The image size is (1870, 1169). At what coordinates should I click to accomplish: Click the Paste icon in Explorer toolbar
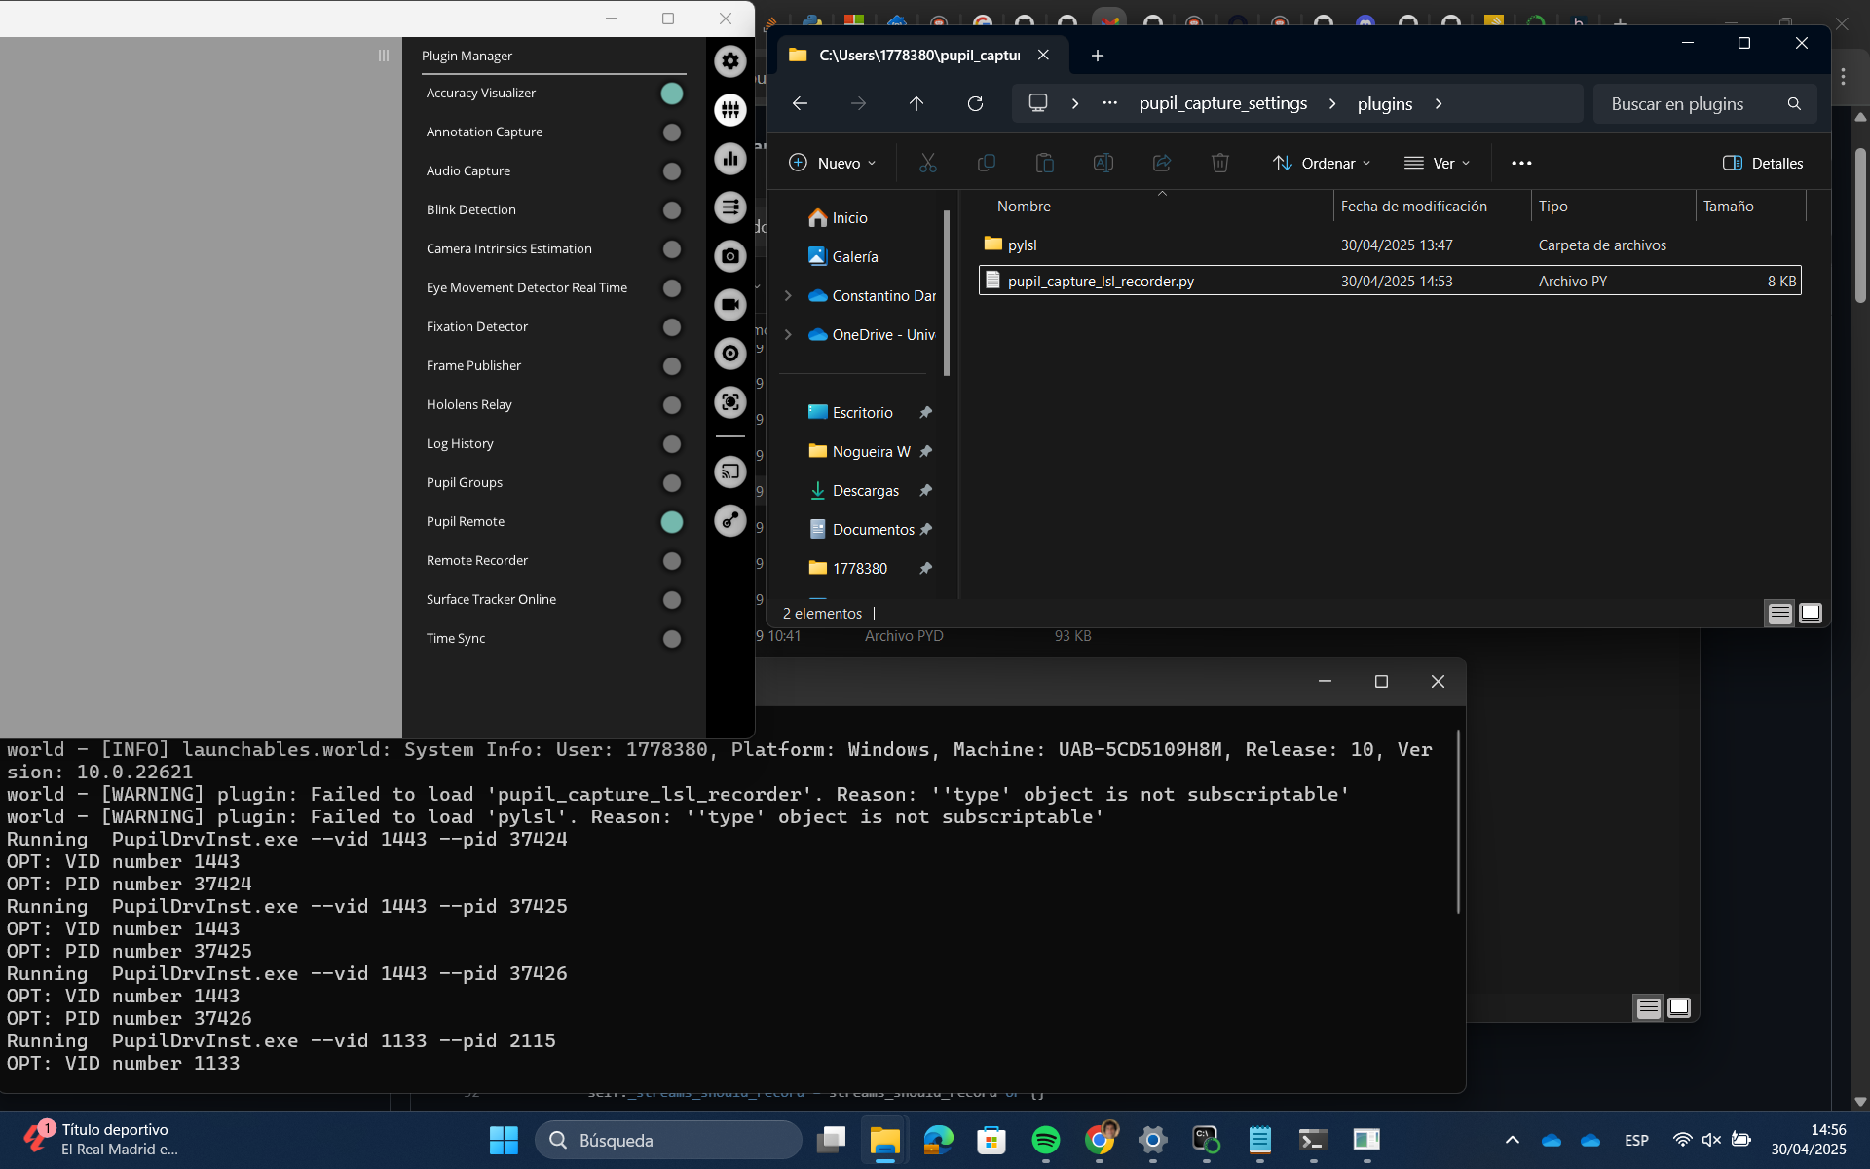pos(1045,163)
